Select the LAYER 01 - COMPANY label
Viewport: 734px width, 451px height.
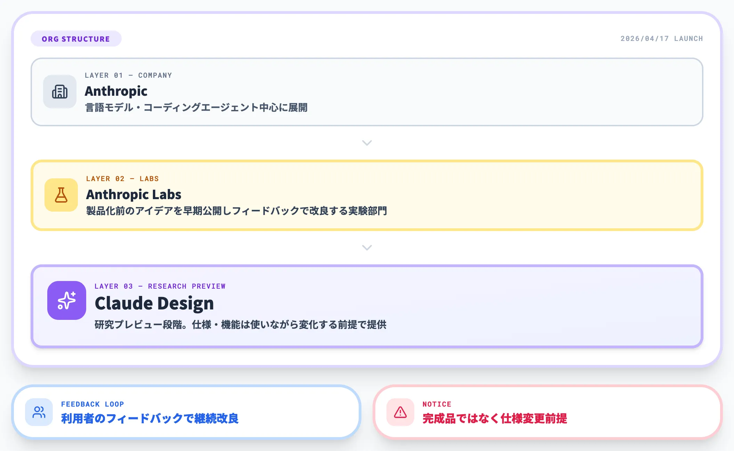click(x=129, y=75)
